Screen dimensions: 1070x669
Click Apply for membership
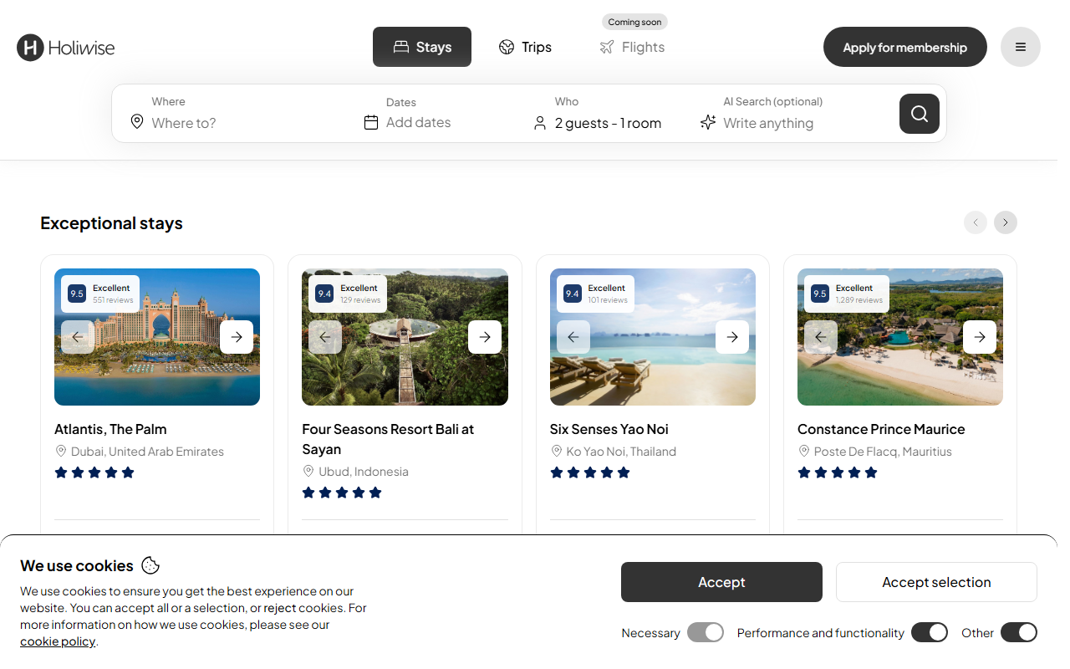coord(905,47)
